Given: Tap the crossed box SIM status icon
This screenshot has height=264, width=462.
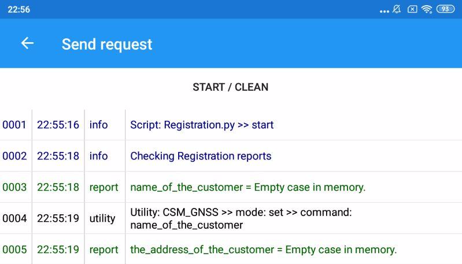Looking at the screenshot, I should point(412,9).
